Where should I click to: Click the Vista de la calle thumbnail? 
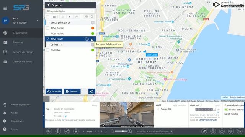127,115
